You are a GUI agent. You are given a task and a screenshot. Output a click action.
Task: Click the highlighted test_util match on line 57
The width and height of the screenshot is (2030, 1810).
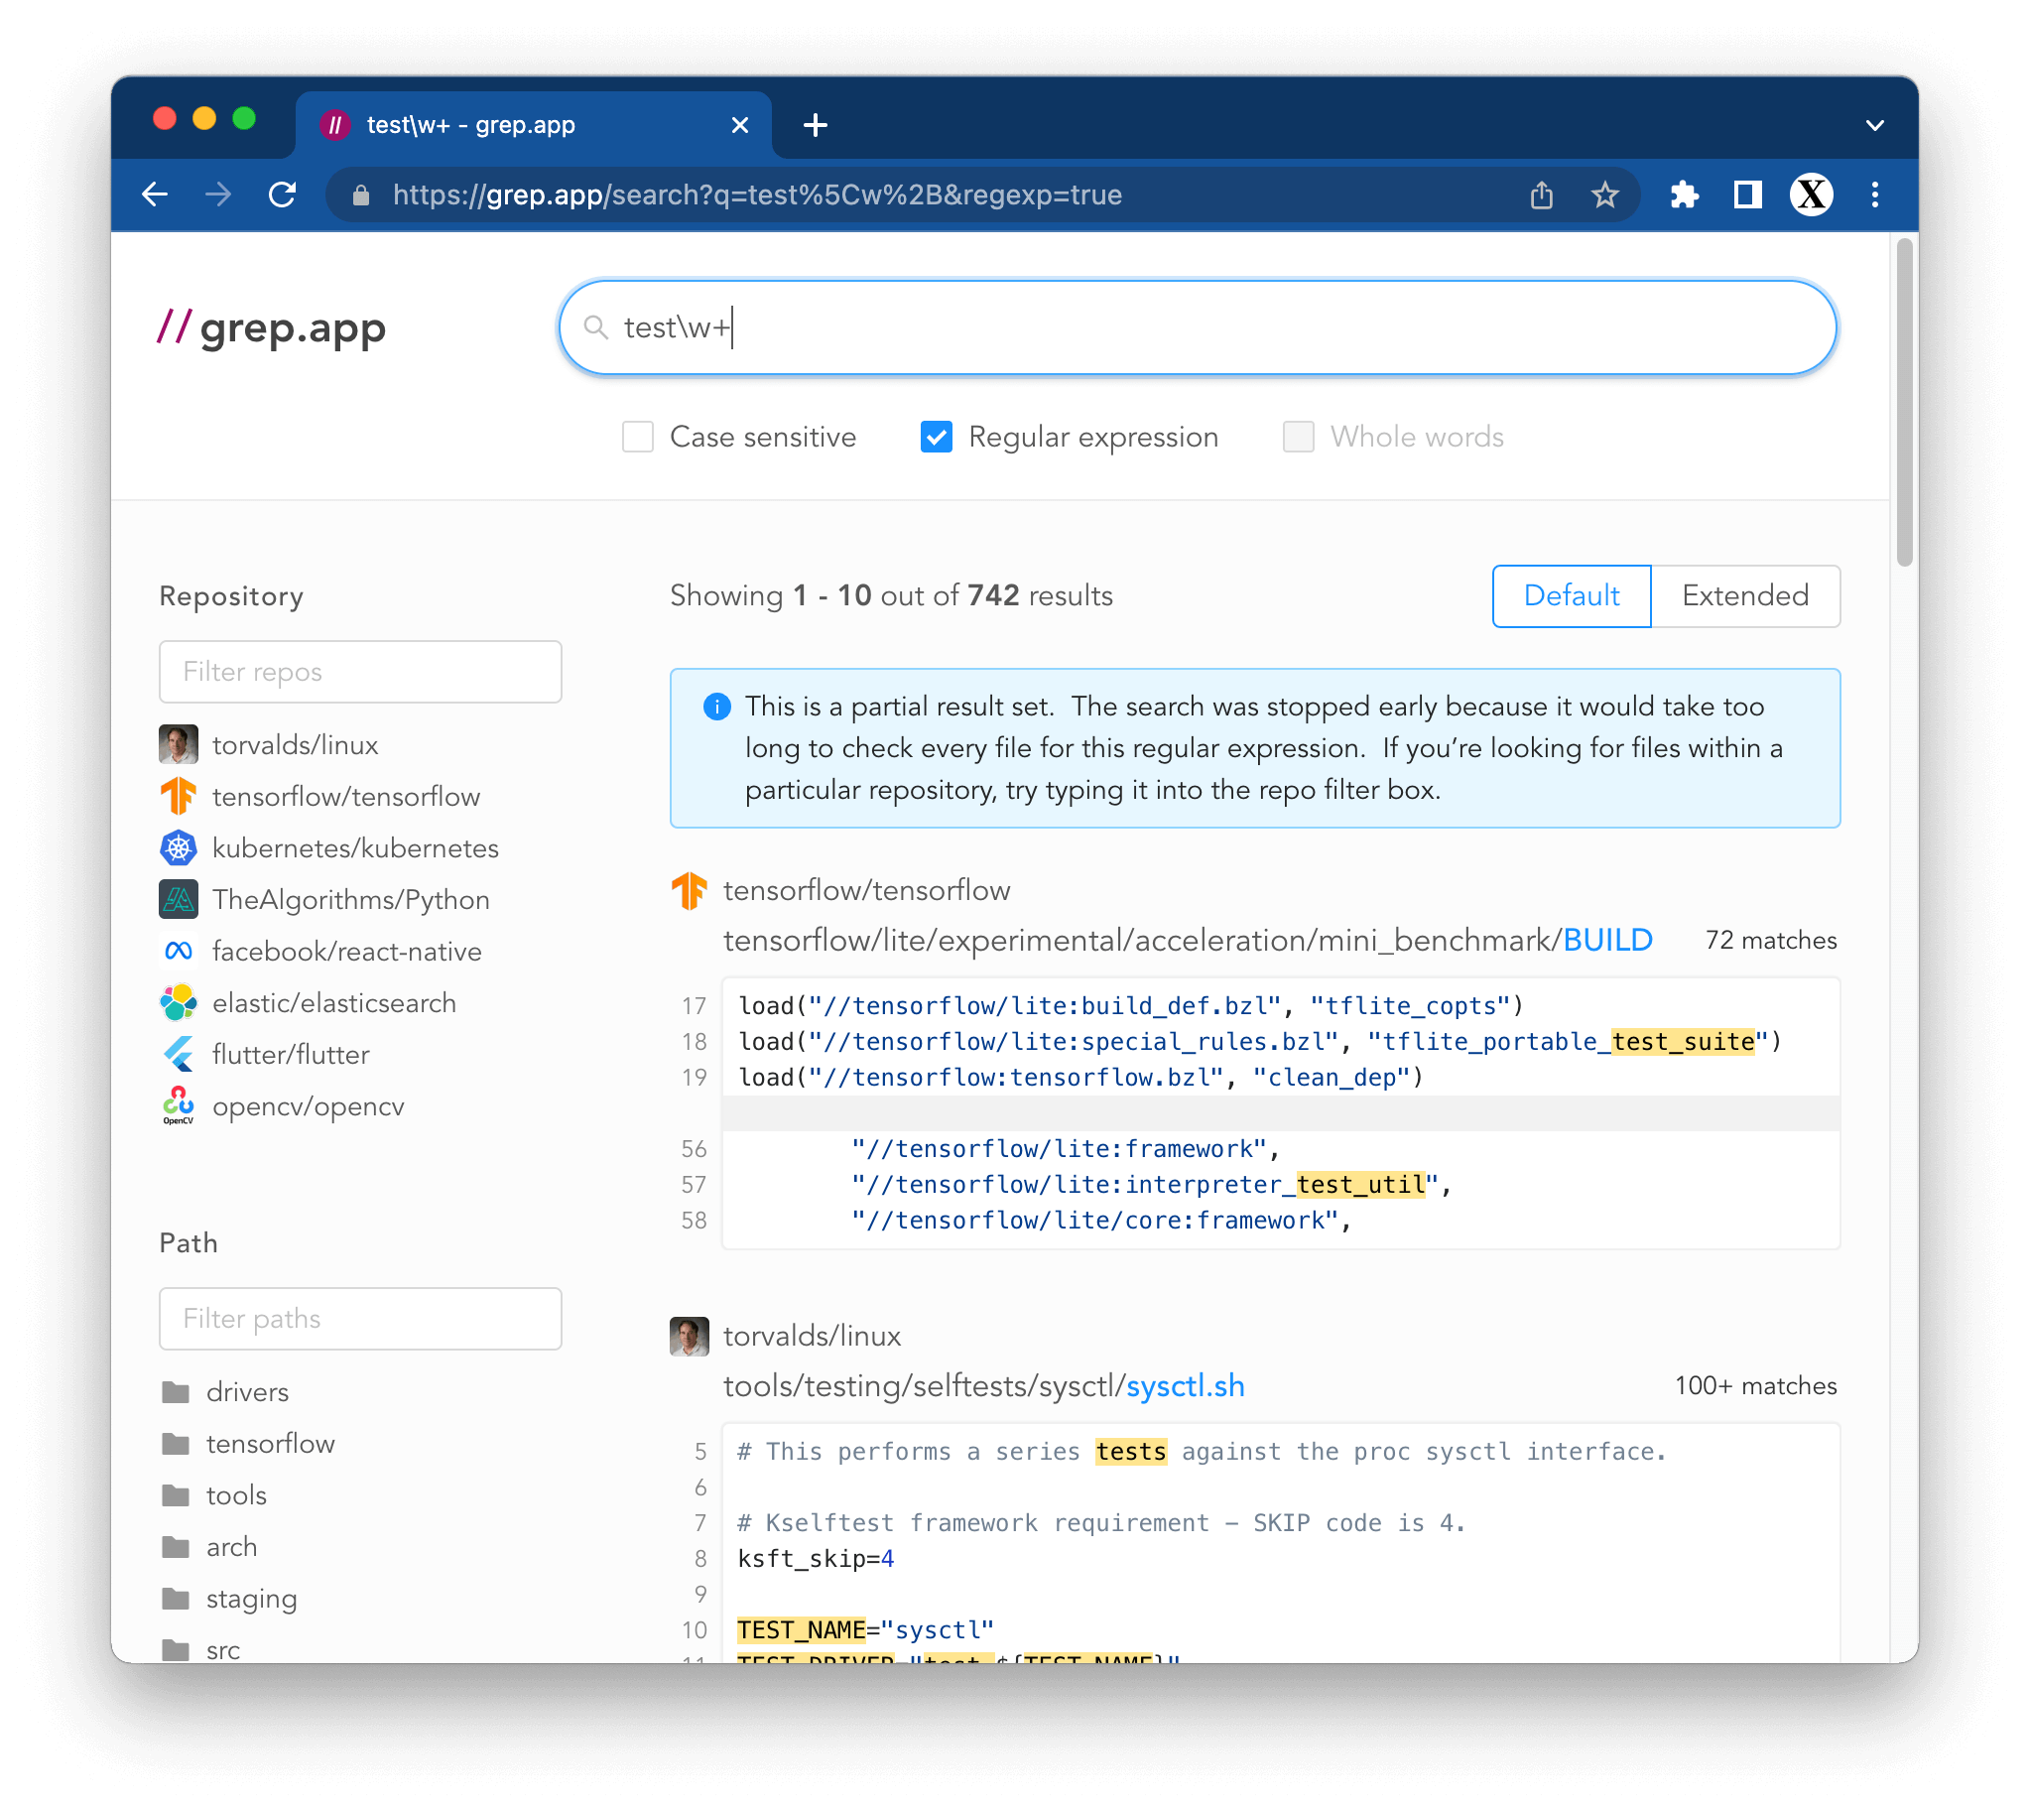1361,1186
